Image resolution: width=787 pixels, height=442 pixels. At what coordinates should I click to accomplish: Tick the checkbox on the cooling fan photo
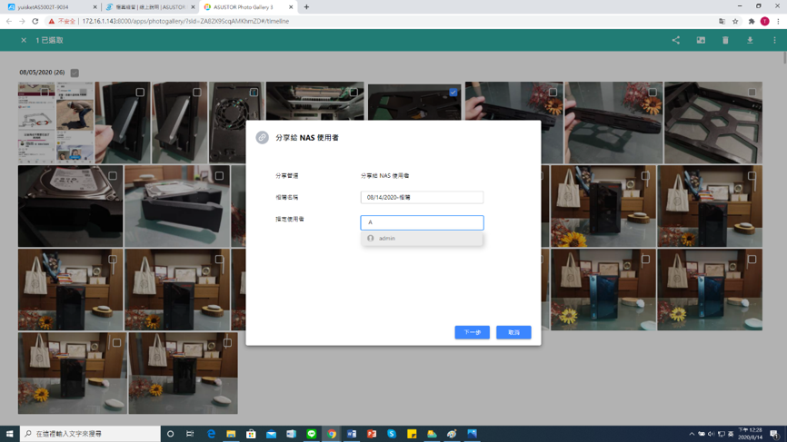click(254, 93)
